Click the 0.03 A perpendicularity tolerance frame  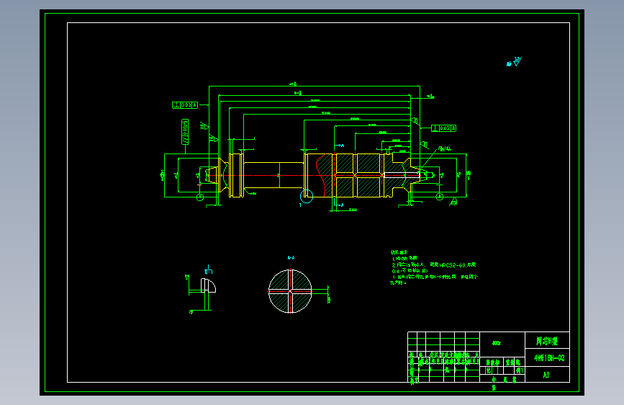[185, 104]
